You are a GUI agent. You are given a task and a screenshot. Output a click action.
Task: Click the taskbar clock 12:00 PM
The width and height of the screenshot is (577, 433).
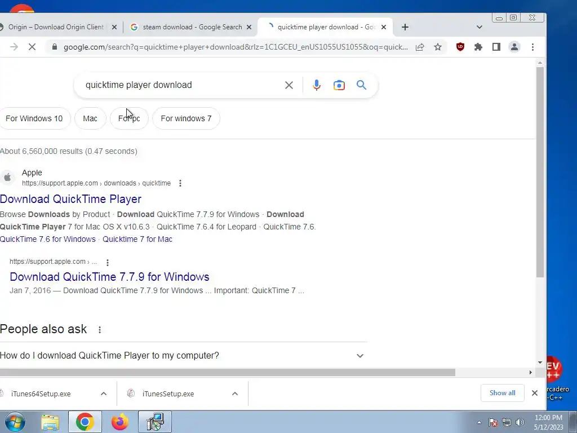548,422
